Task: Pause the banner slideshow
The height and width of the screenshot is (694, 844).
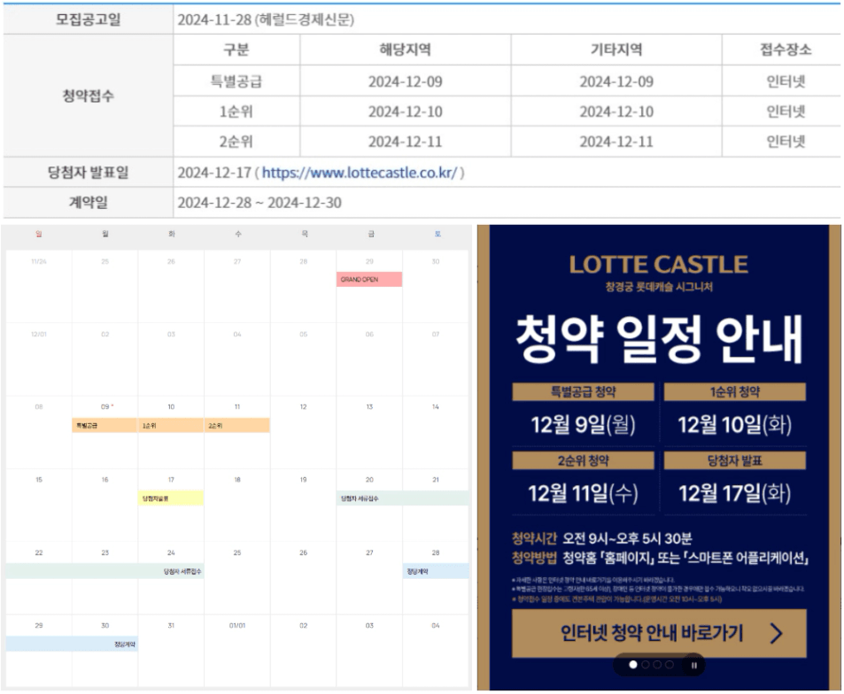Action: (693, 666)
